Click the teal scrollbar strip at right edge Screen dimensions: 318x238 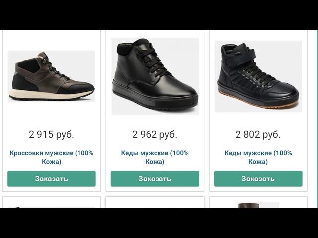(316, 119)
